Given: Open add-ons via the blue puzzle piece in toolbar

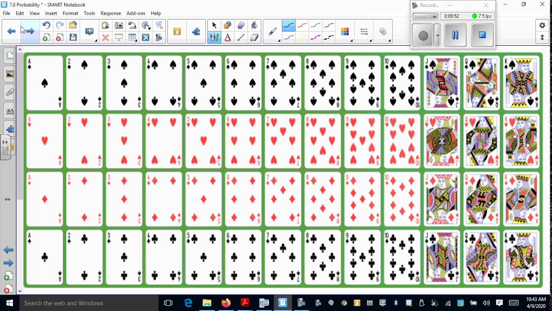Looking at the screenshot, I should (x=196, y=32).
